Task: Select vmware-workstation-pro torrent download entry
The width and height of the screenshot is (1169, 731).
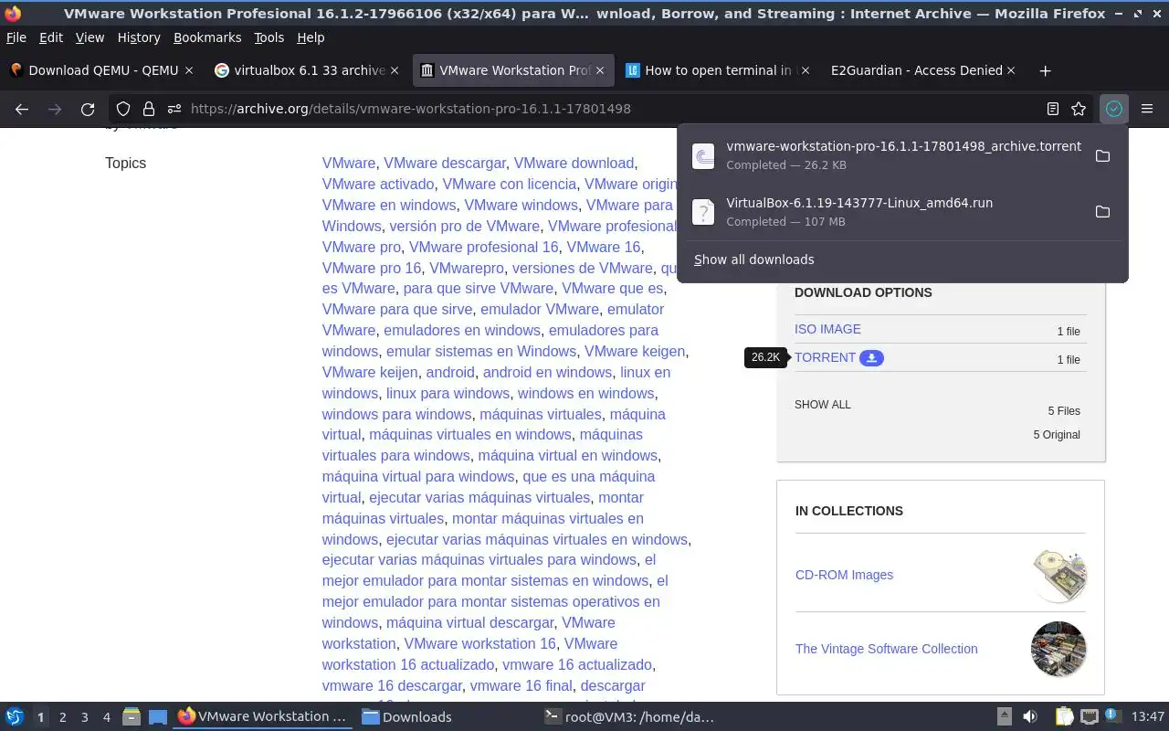Action: click(x=902, y=155)
